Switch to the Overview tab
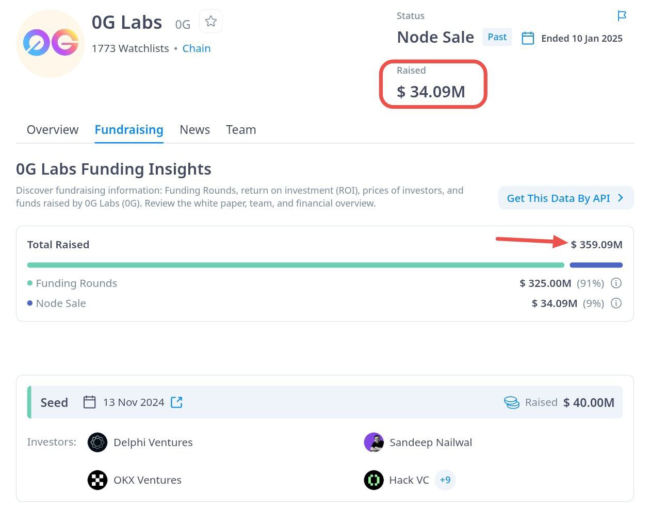The height and width of the screenshot is (511, 650). click(53, 130)
